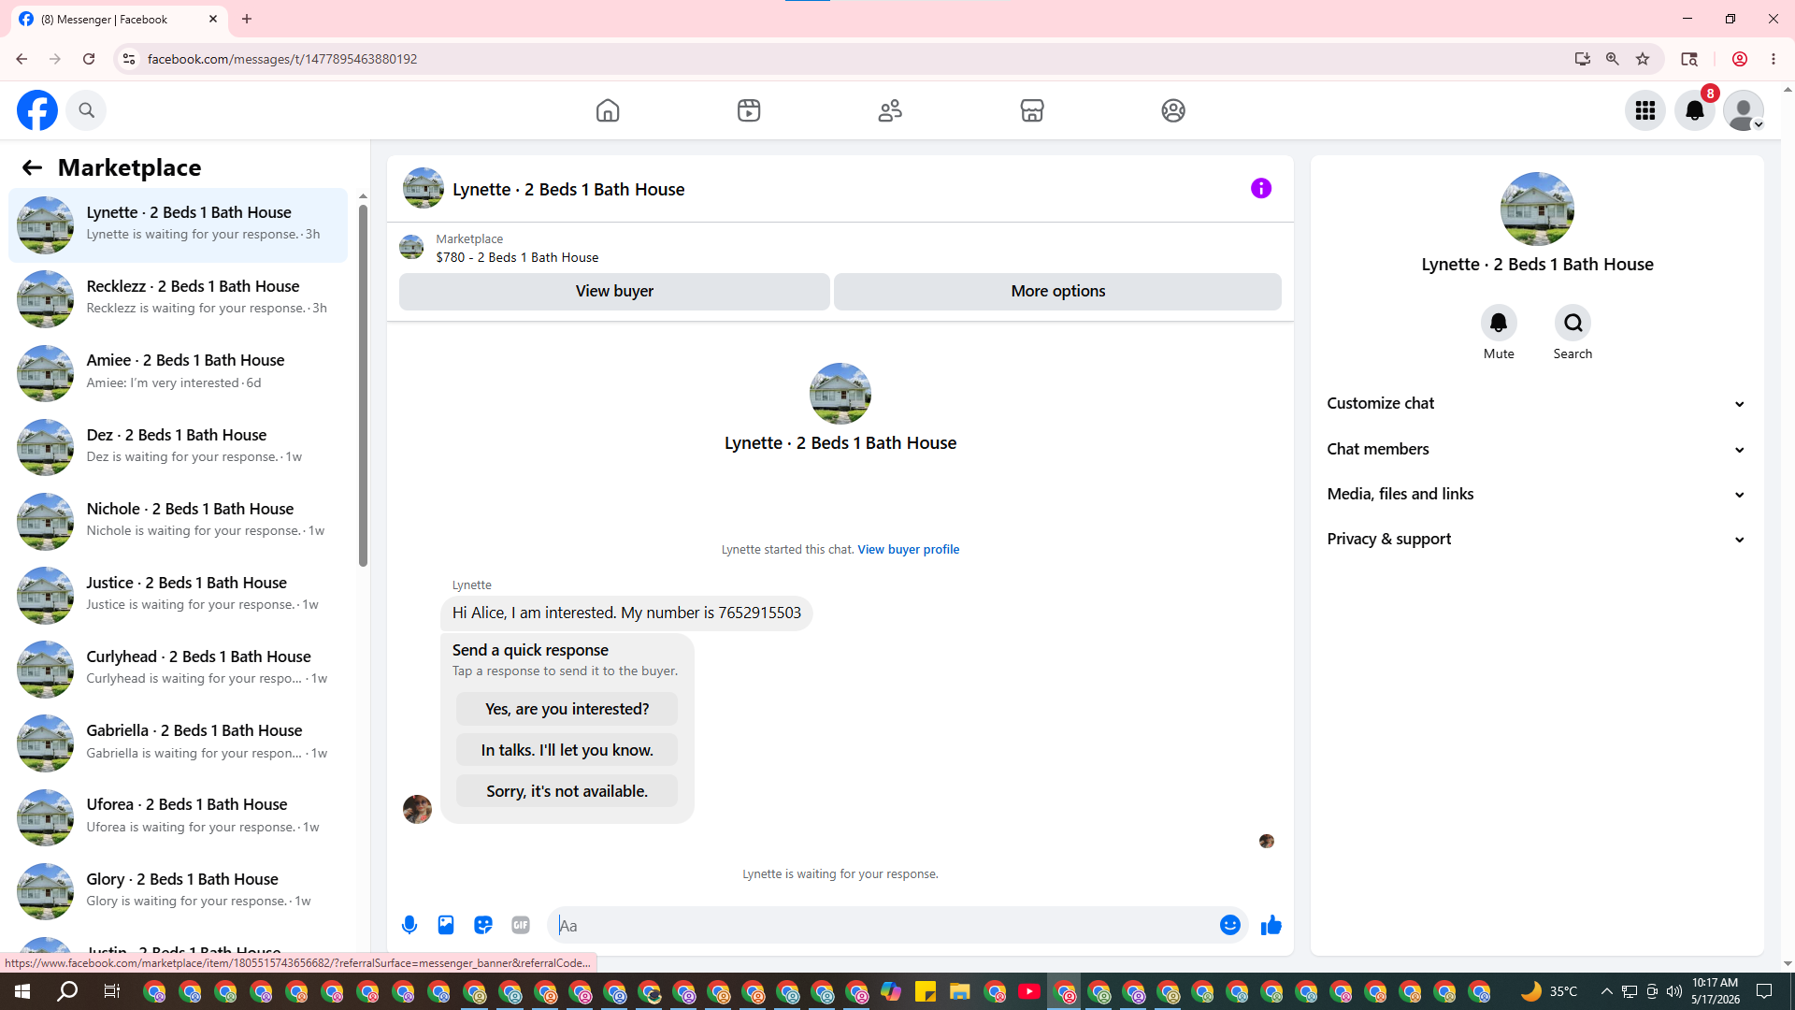
Task: Go back from Marketplace chats list
Action: pyautogui.click(x=32, y=167)
